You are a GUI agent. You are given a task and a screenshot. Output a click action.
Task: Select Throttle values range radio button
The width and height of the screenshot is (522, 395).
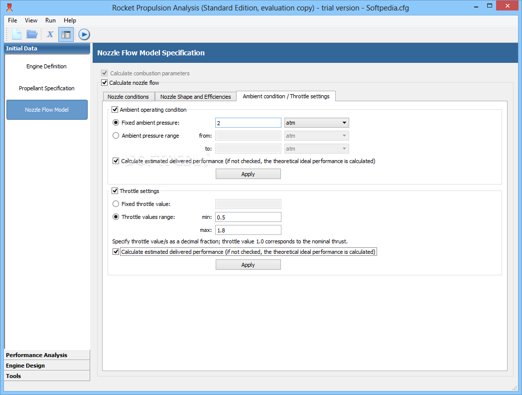[116, 216]
